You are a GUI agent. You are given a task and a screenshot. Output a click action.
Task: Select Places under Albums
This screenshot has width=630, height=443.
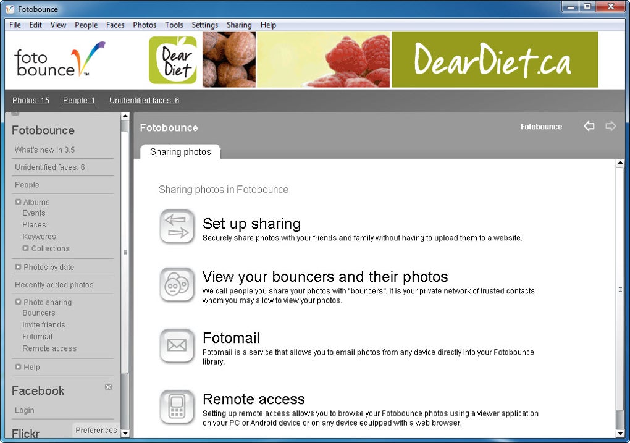34,225
